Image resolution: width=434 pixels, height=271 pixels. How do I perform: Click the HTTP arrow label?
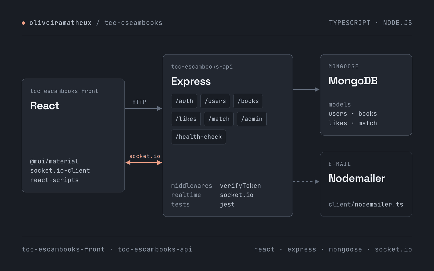[x=139, y=102]
